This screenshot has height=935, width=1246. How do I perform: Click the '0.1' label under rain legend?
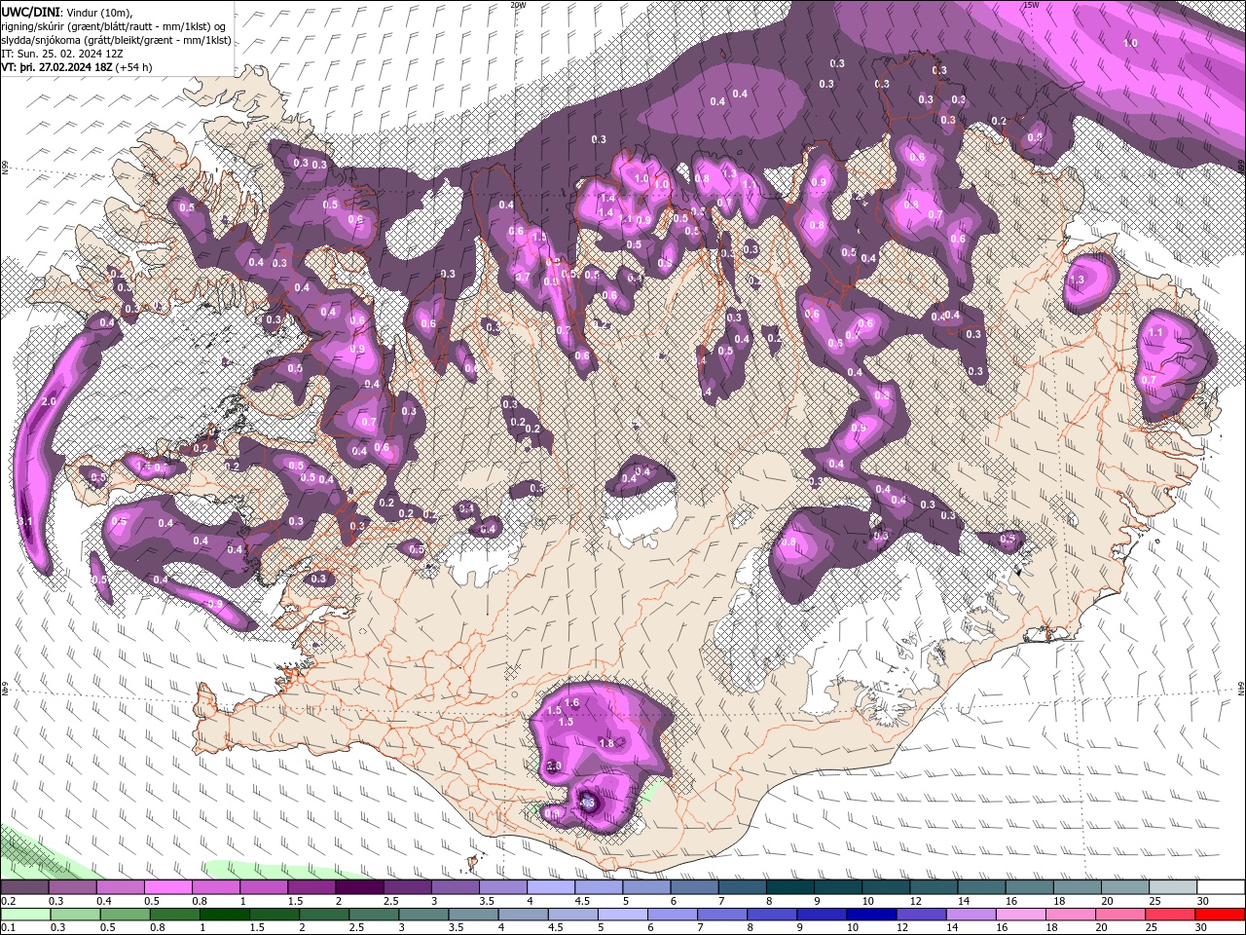click(x=8, y=927)
